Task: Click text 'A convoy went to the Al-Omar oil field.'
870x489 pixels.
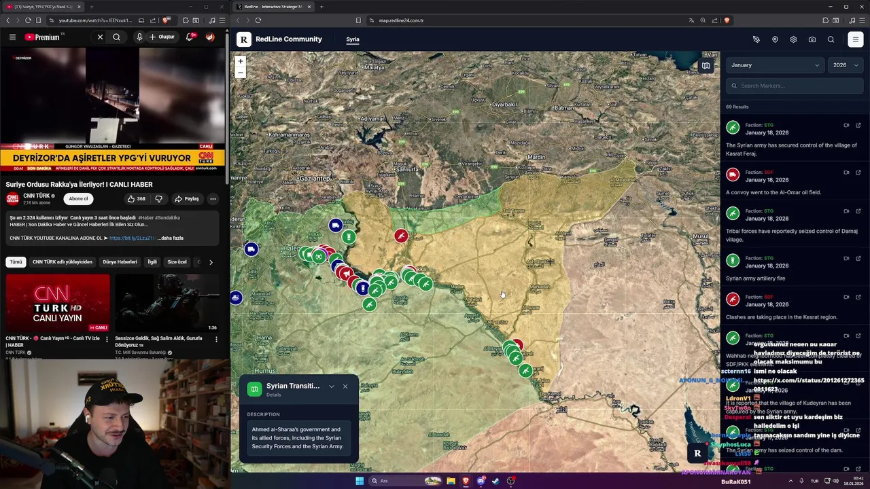Action: coord(773,192)
